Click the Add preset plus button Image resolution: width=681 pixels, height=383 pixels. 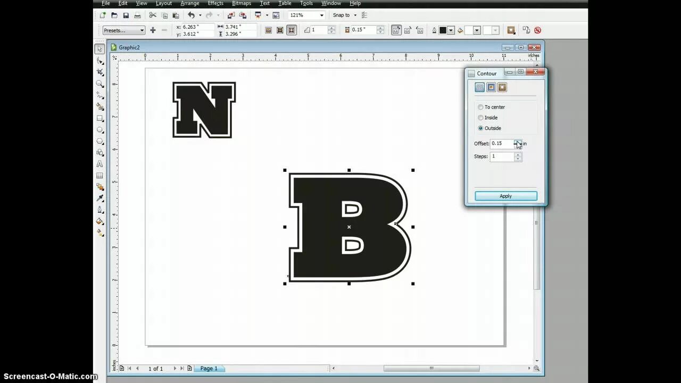tap(153, 30)
